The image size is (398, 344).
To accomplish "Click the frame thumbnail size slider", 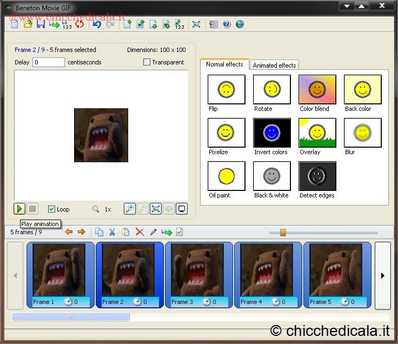I will 282,232.
